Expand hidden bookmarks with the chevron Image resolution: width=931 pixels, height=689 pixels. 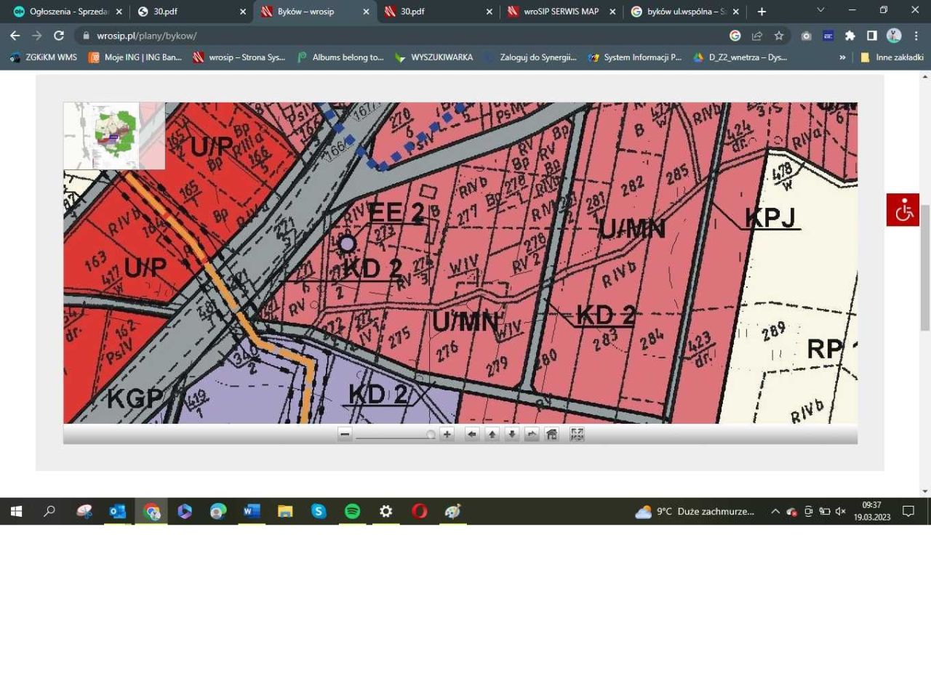(842, 57)
